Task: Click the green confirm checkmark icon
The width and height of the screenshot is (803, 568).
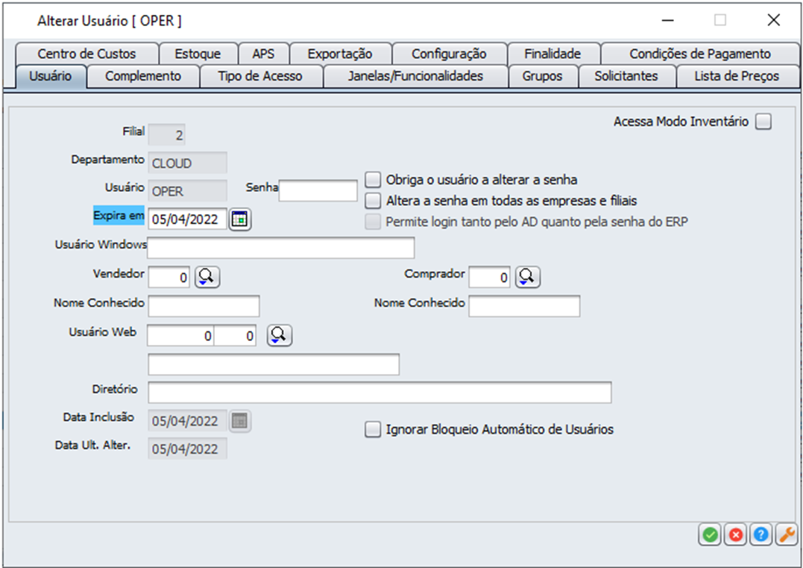Action: [x=710, y=534]
